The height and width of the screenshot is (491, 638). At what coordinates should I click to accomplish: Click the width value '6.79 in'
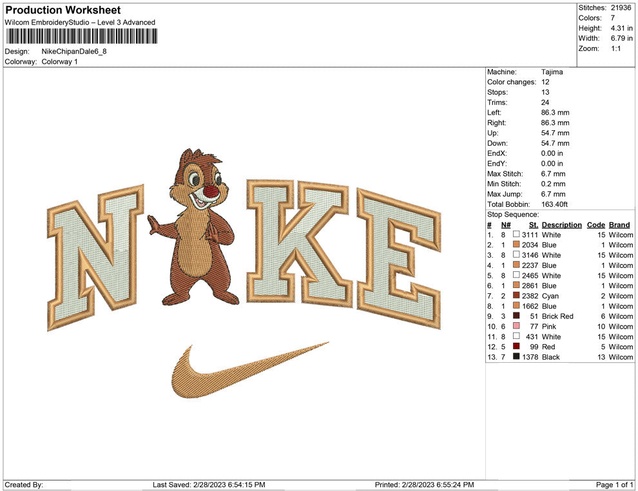pyautogui.click(x=621, y=38)
